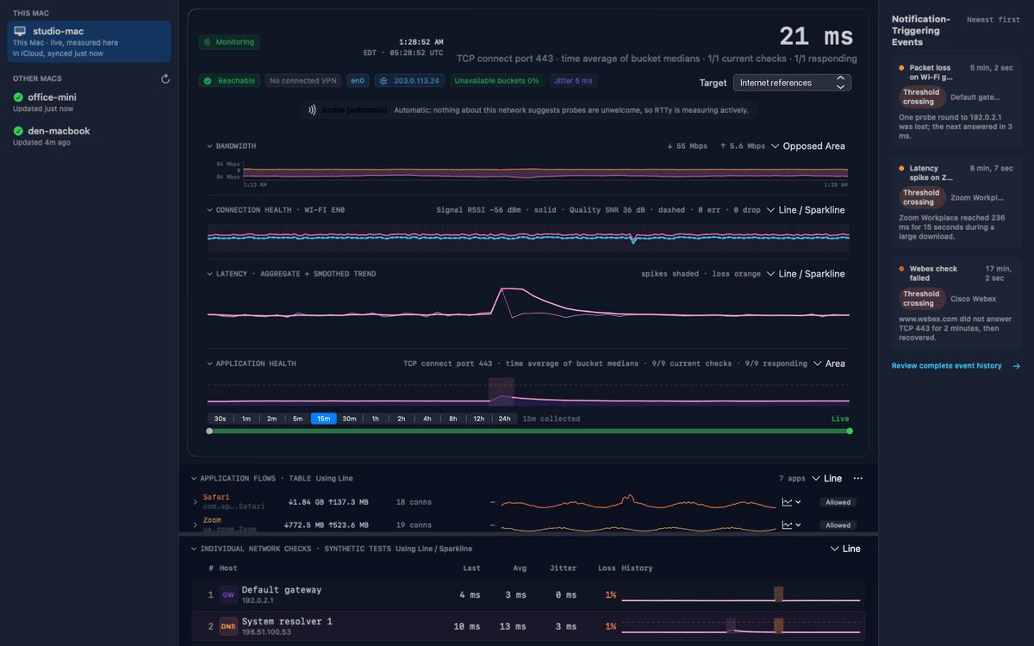Open Connection Health Line / Sparkline style menu
This screenshot has height=646, width=1034.
[806, 210]
